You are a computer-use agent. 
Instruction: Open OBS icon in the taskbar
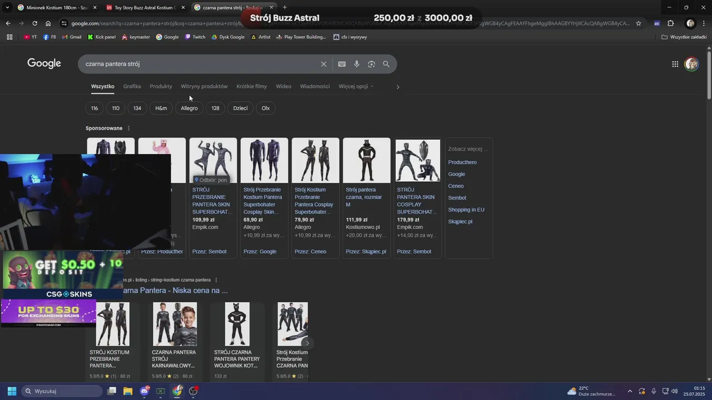click(193, 391)
